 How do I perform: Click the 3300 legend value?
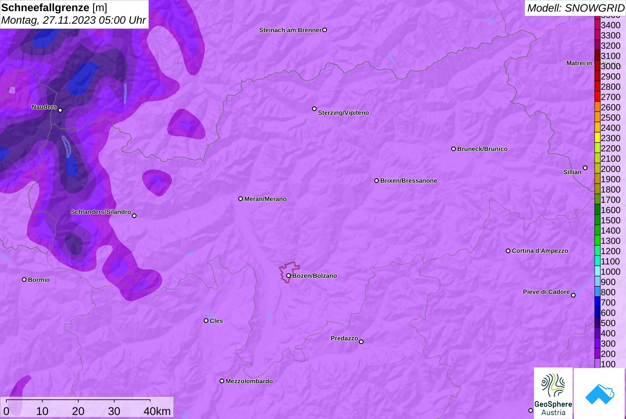tap(611, 35)
